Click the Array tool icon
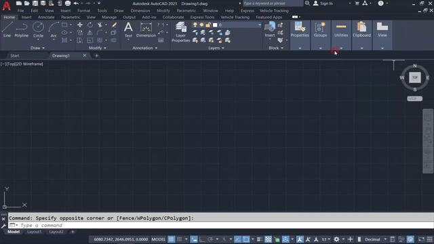This screenshot has height=244, width=434. pos(100,41)
